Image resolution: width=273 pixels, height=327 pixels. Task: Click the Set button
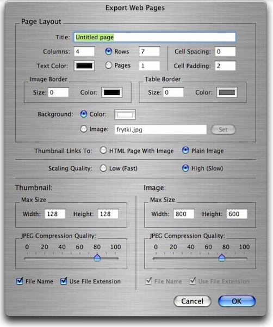(224, 130)
